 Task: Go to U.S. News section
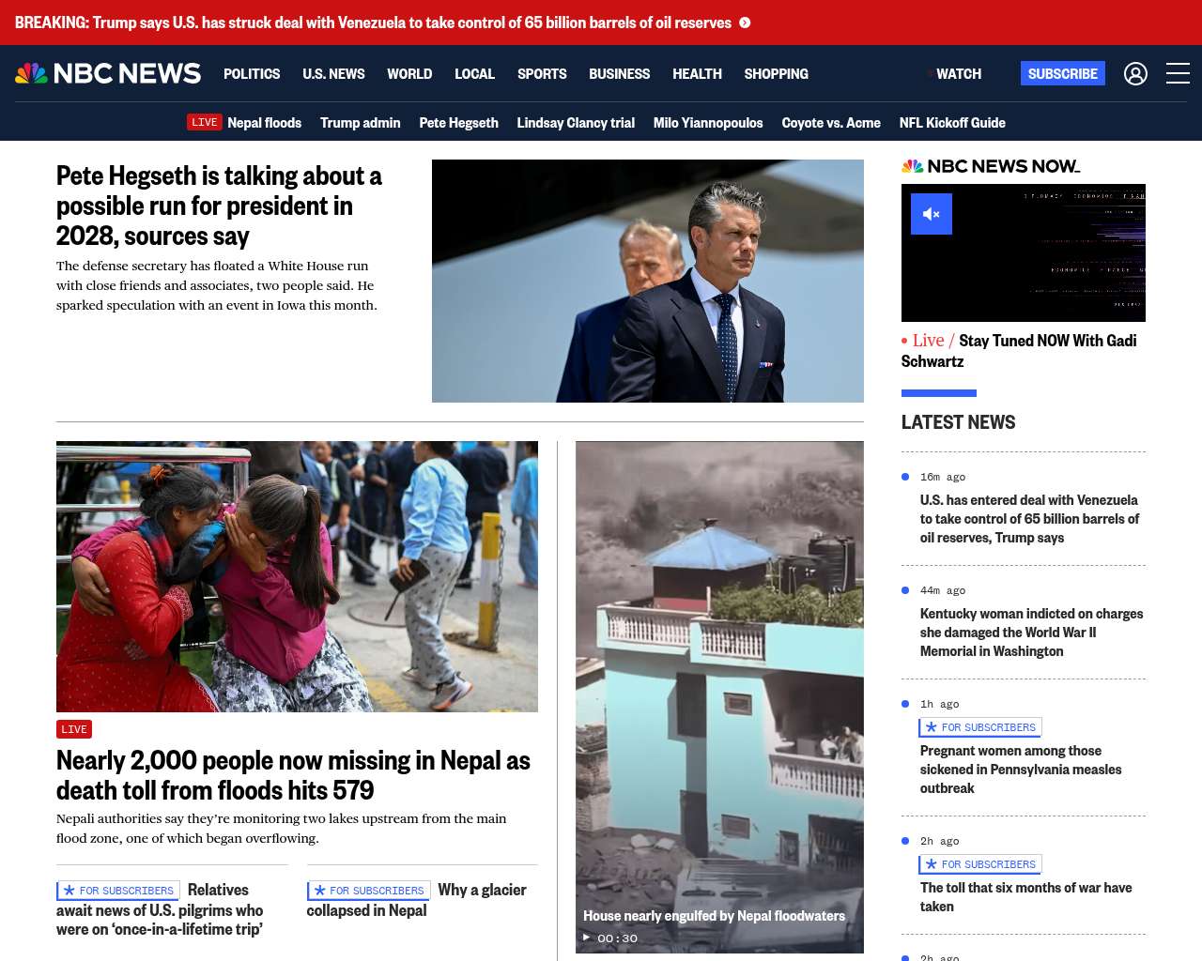click(333, 73)
